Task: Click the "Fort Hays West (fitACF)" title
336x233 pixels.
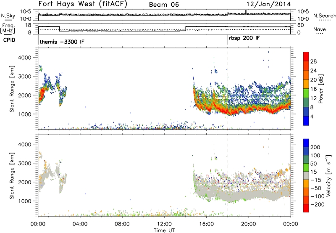Action: pos(83,4)
